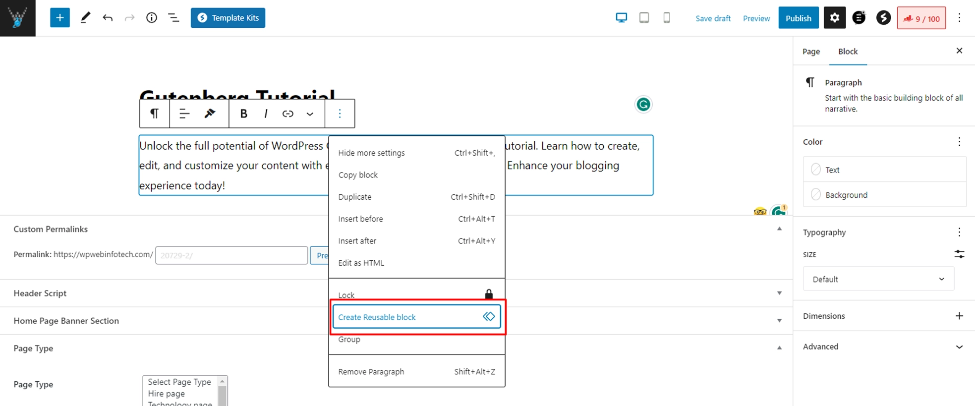
Task: Collapse the Page Type panel
Action: (x=779, y=348)
